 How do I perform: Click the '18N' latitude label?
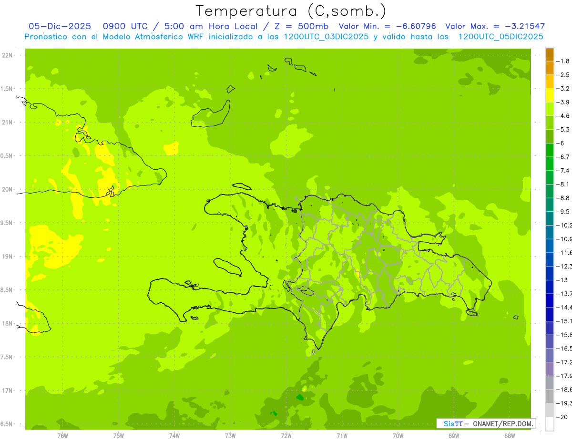click(x=7, y=323)
